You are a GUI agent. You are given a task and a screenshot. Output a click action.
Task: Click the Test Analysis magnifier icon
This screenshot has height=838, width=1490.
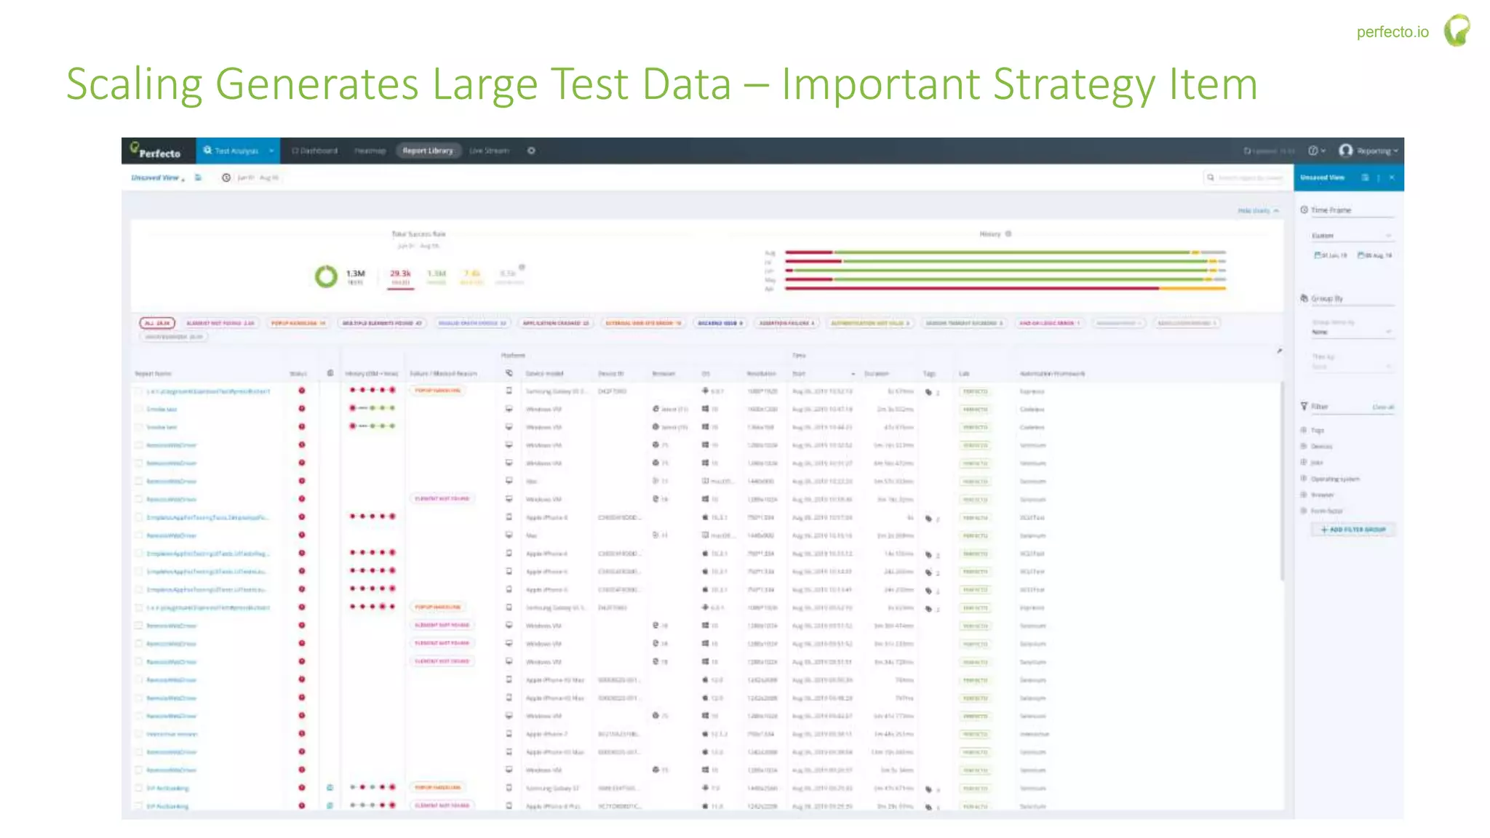click(207, 151)
